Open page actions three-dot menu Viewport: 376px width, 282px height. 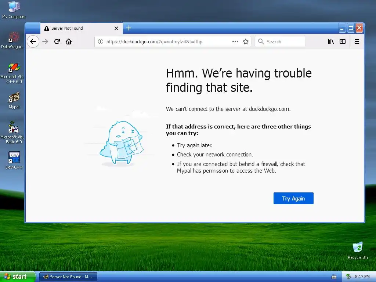click(235, 41)
